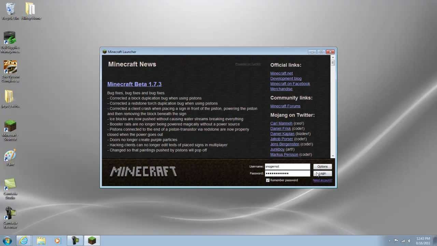
Task: Open Markus Persson's Twitter link
Action: coord(284,154)
